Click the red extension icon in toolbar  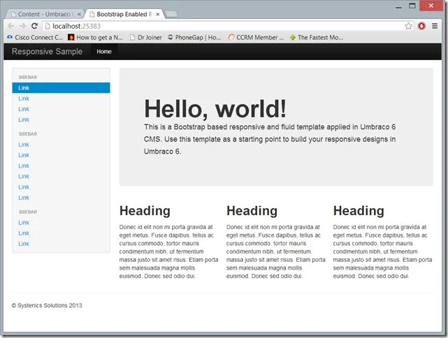coord(421,26)
